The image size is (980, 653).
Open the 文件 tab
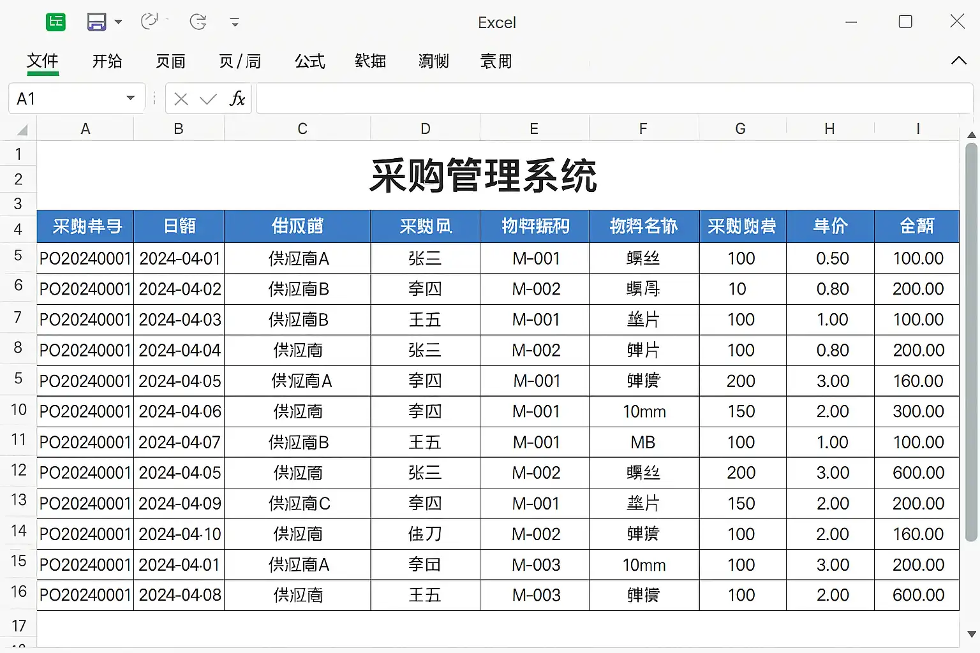point(43,61)
